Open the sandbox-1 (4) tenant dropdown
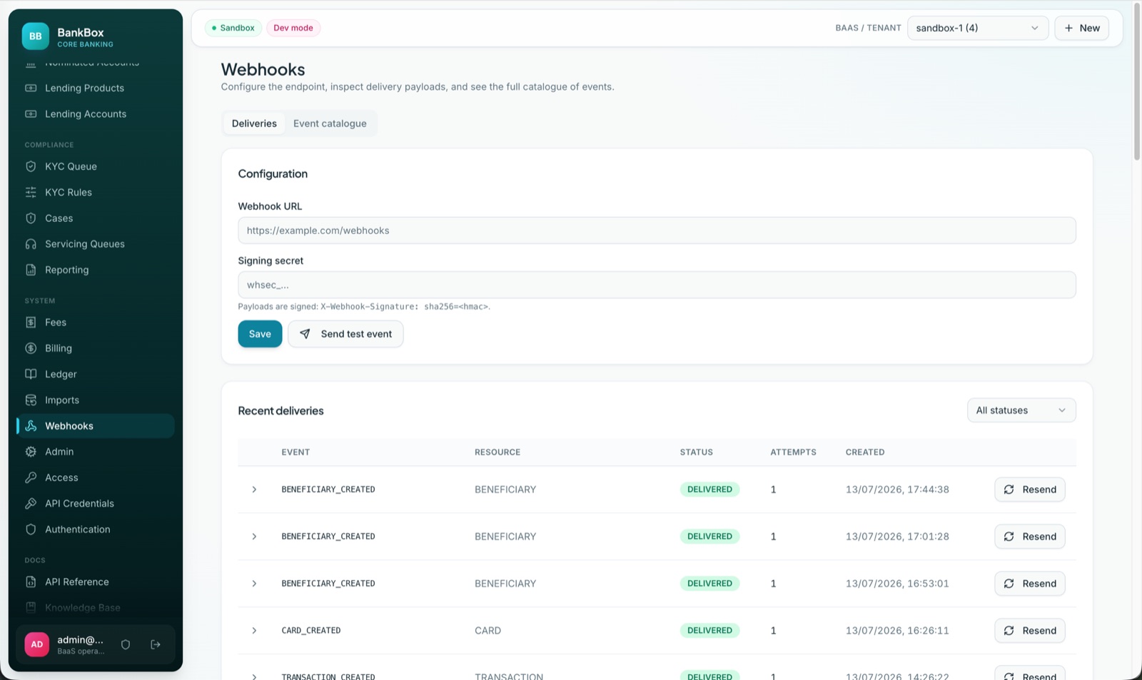The height and width of the screenshot is (680, 1142). tap(977, 28)
